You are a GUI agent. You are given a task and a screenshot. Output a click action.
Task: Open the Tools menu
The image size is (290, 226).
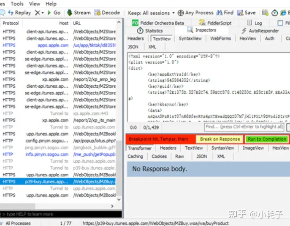[x=17, y=3]
